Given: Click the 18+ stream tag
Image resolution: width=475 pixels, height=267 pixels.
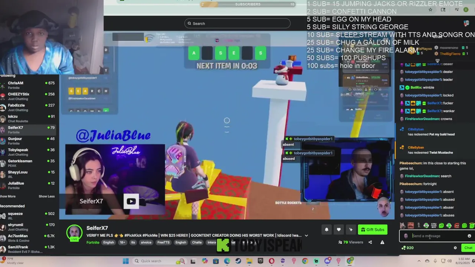Looking at the screenshot, I should [122, 243].
